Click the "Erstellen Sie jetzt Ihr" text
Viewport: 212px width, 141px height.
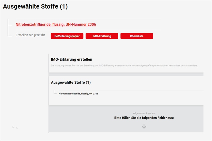tap(30, 35)
